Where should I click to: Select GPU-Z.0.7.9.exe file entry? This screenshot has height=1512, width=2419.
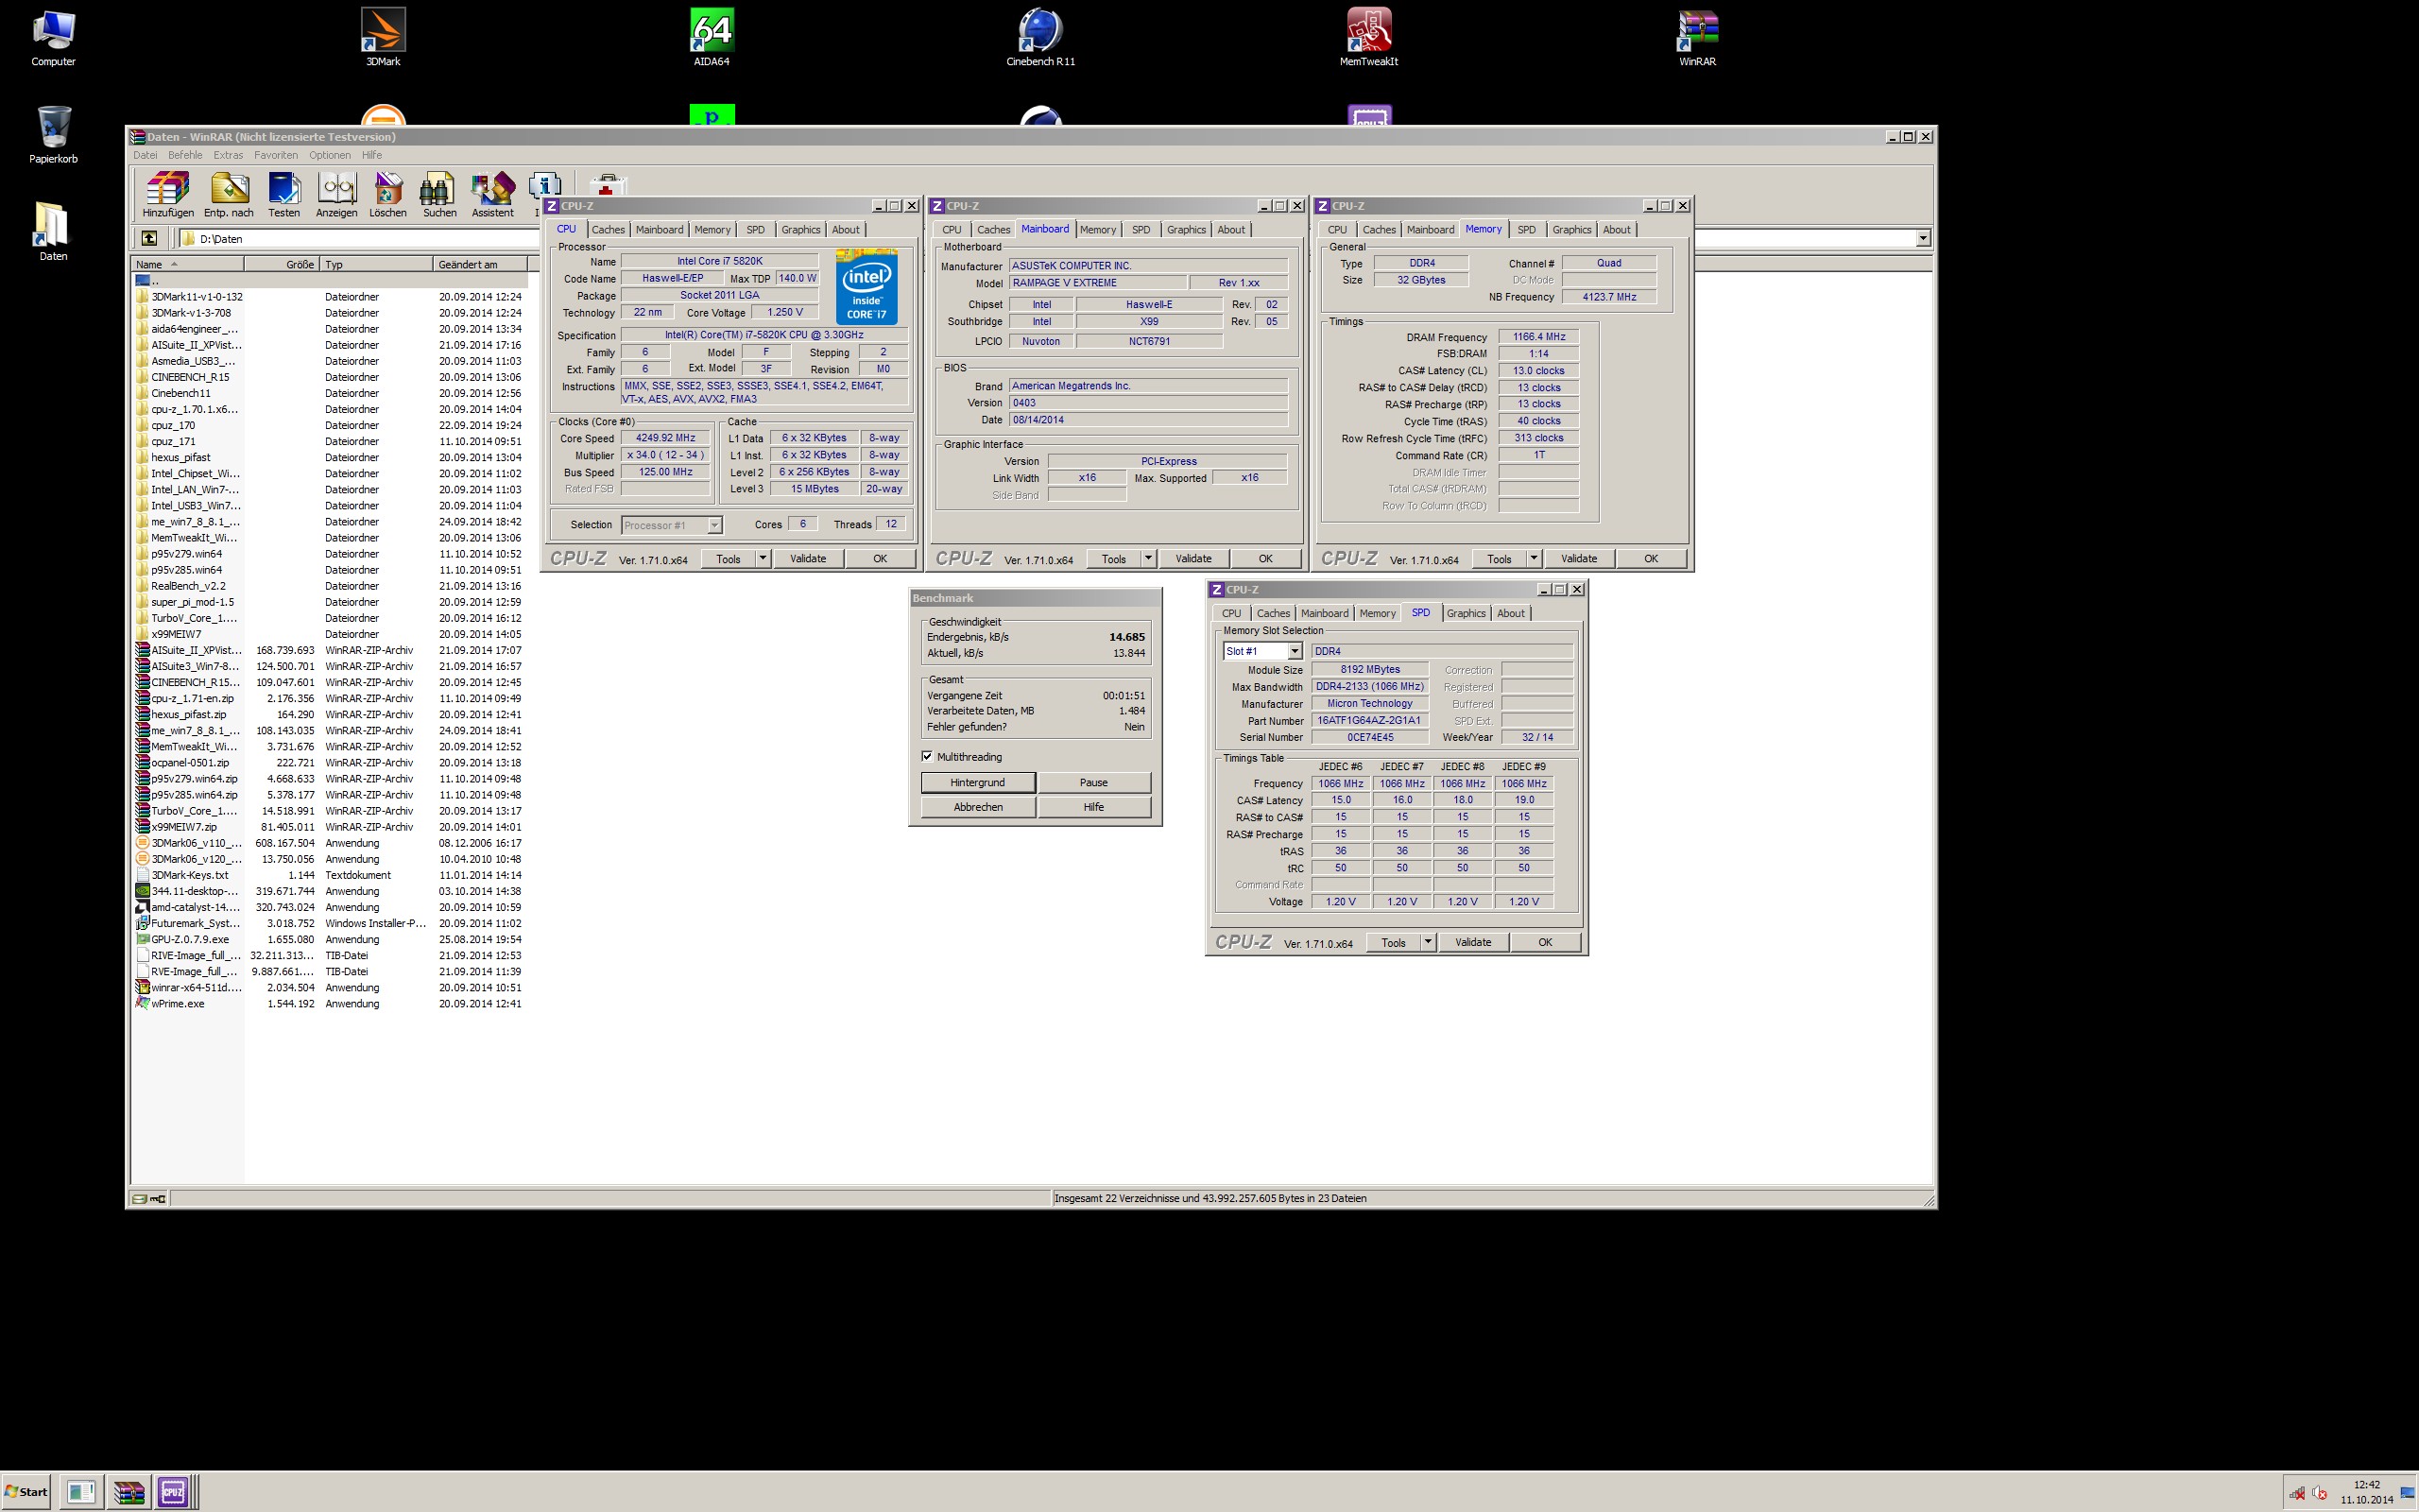click(x=190, y=939)
